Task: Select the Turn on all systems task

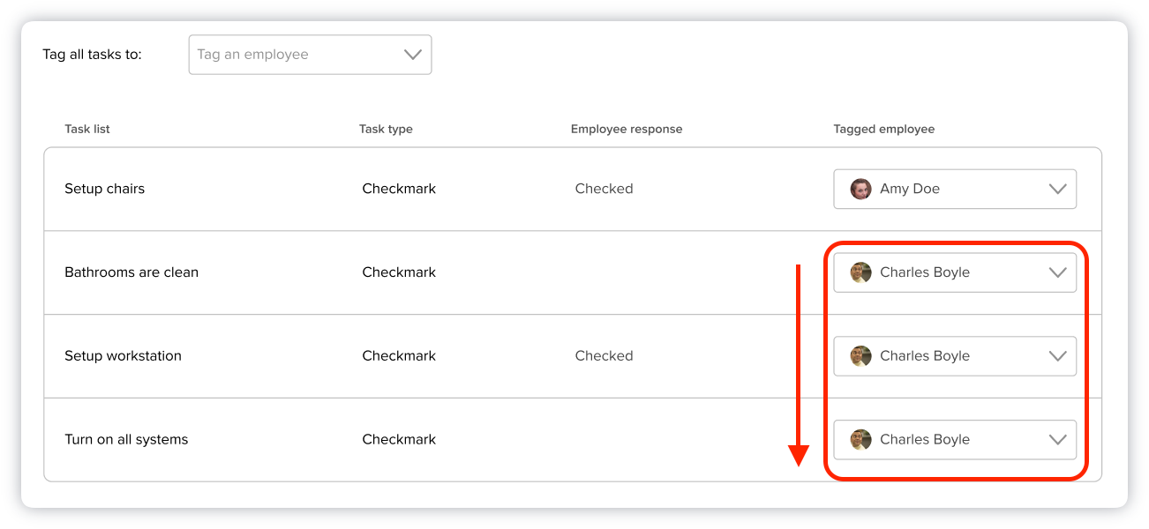Action: 126,440
